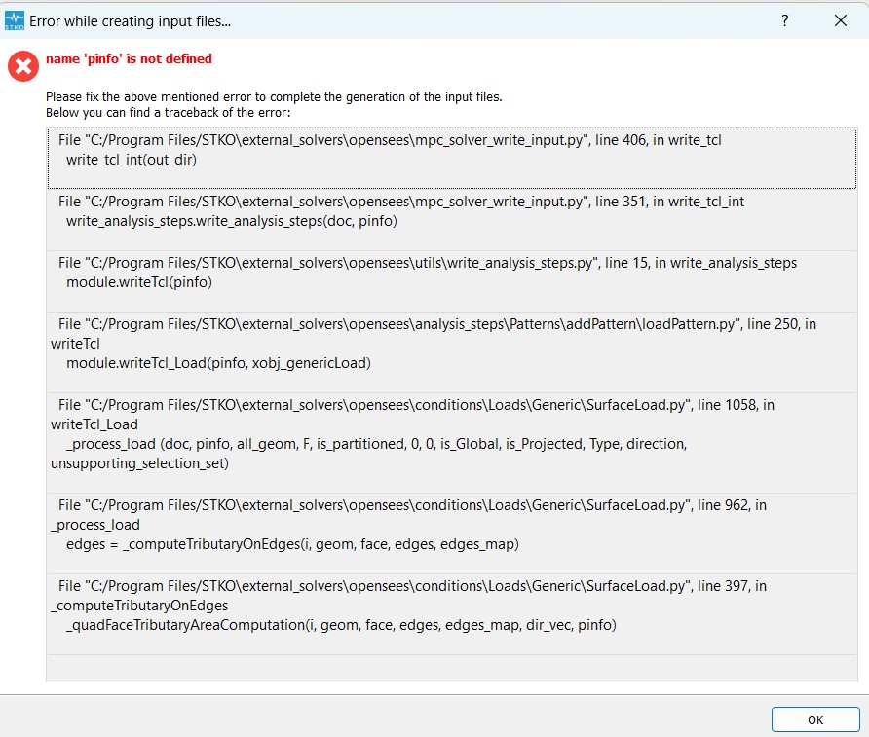869x737 pixels.
Task: Click the STKO app icon in title bar
Action: coord(15,21)
